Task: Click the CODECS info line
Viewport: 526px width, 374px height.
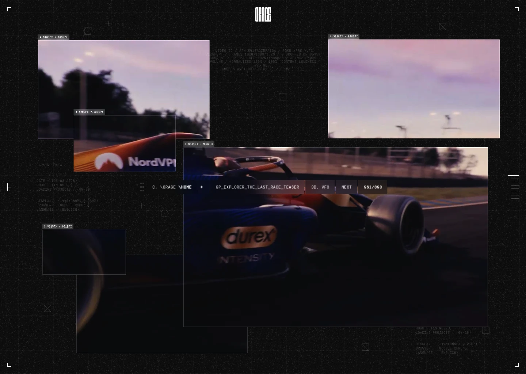Action: coord(262,69)
